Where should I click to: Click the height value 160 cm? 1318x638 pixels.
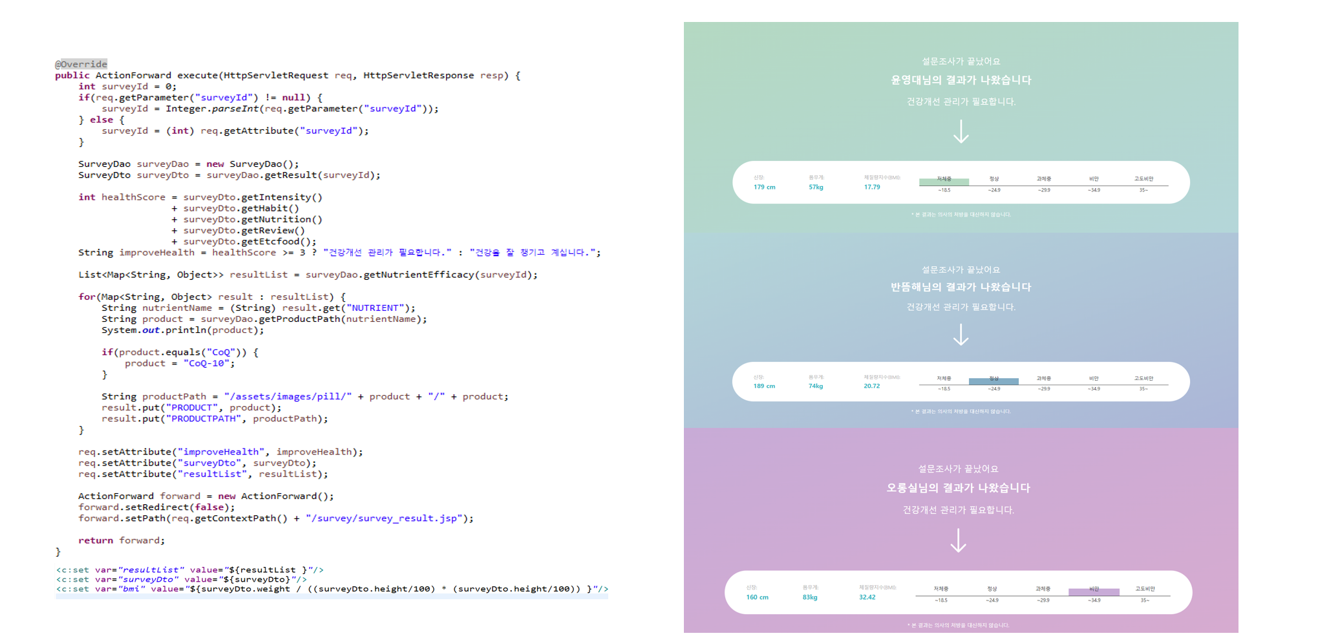point(757,597)
